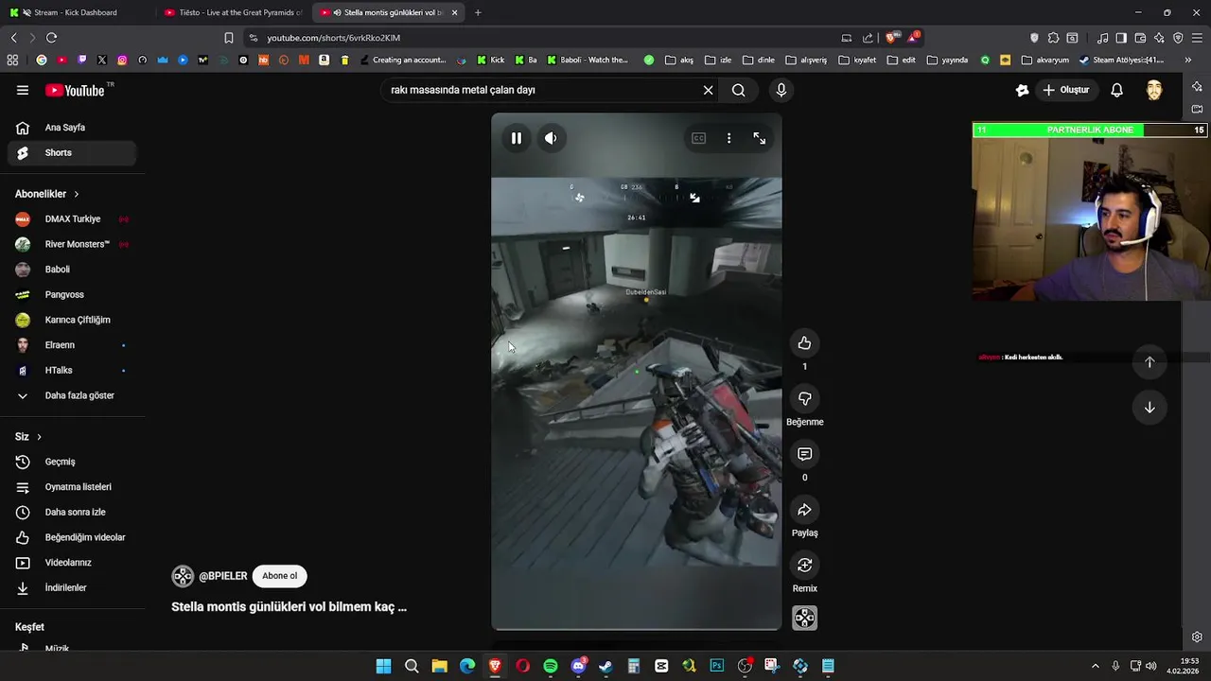Start YouTube voice search microphone
Screen dimensions: 1211x681
point(781,90)
